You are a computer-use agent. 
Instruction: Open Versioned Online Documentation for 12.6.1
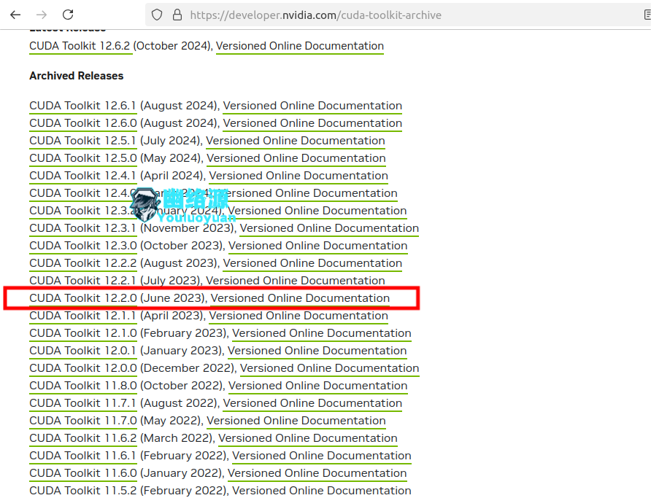pyautogui.click(x=312, y=105)
